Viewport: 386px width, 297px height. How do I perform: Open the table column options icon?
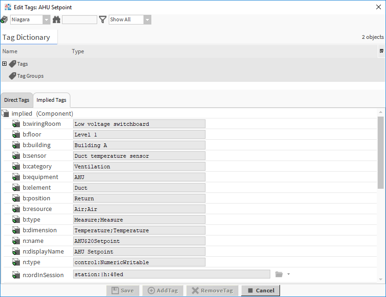click(x=381, y=51)
